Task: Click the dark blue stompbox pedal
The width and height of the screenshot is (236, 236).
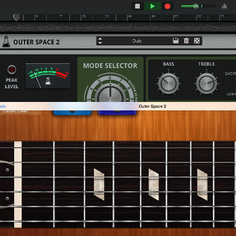Action: [117, 112]
